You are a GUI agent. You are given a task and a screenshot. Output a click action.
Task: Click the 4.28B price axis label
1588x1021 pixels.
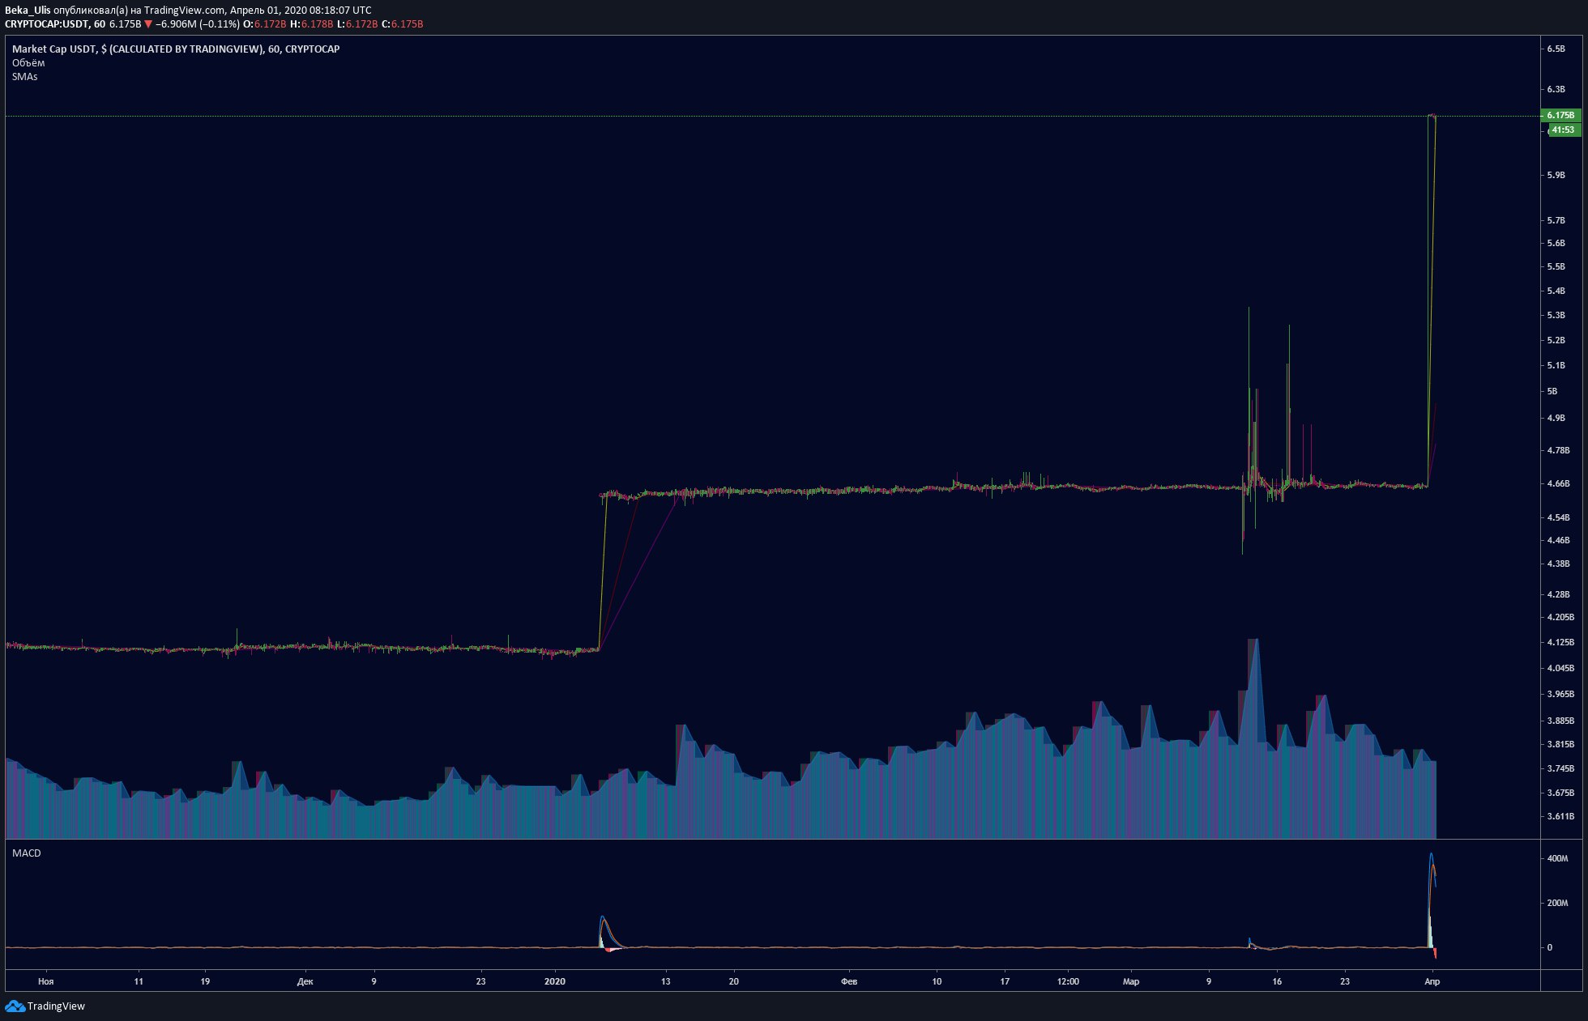click(x=1558, y=595)
